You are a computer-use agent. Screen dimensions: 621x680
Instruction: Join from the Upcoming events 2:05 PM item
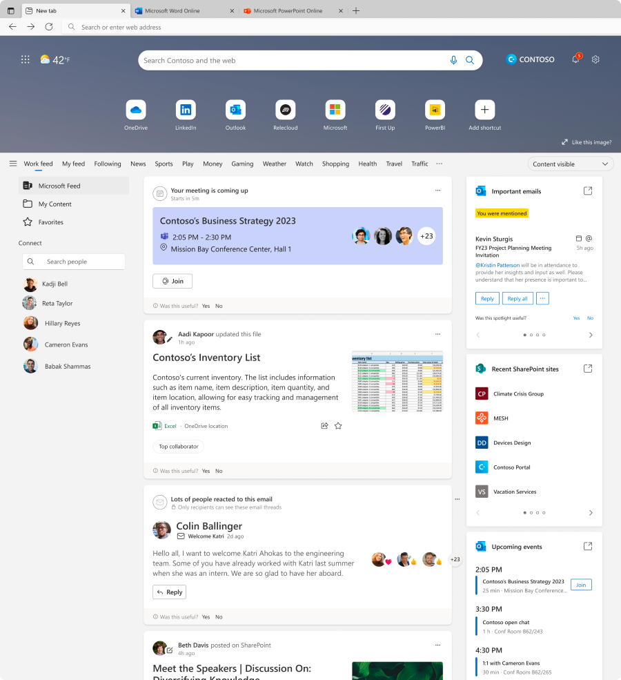pyautogui.click(x=581, y=585)
